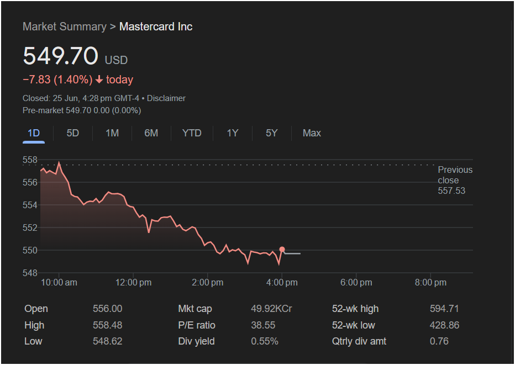View the 1Y chart range

[x=233, y=133]
